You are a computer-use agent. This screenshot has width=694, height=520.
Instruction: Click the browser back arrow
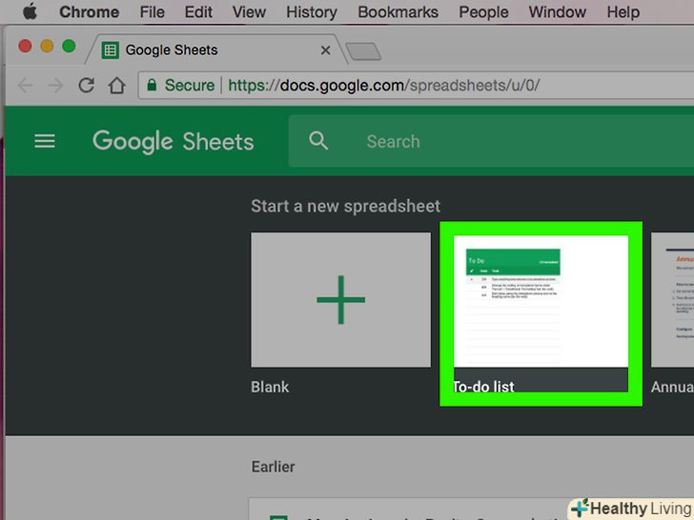click(25, 86)
